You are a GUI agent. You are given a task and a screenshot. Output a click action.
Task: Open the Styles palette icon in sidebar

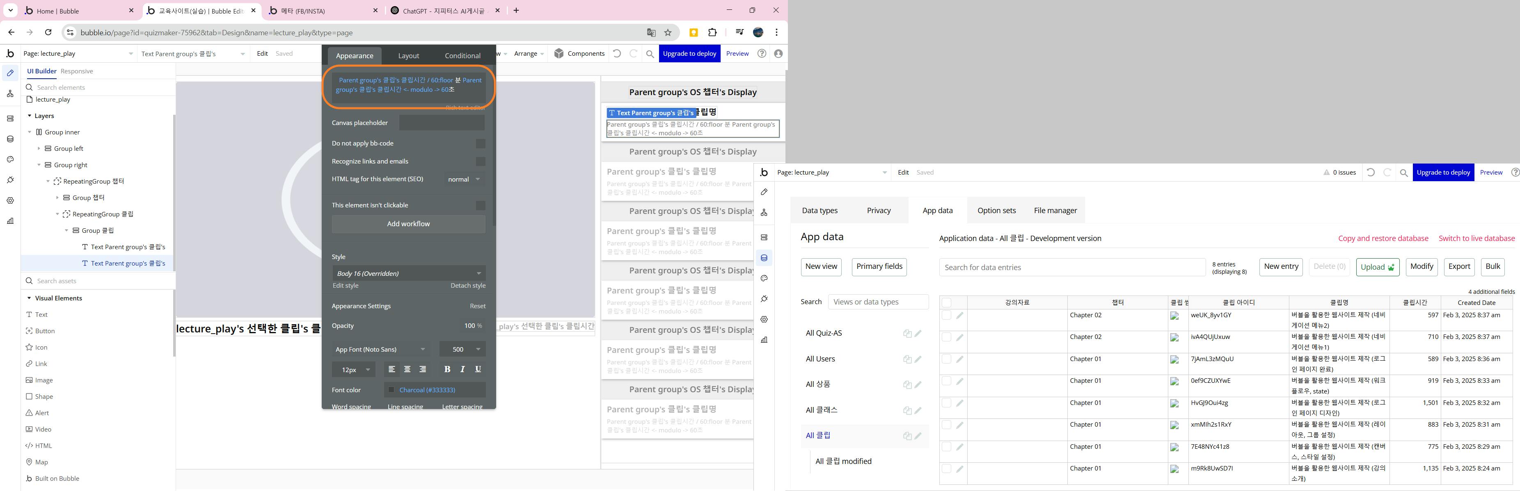(x=10, y=160)
